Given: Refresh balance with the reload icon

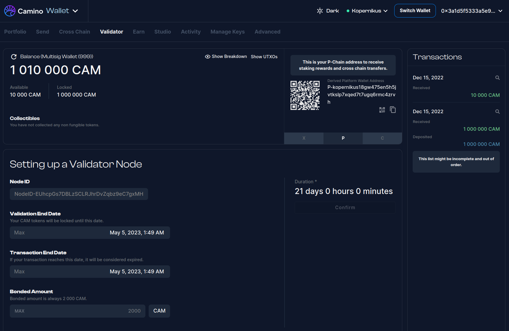Looking at the screenshot, I should 14,57.
